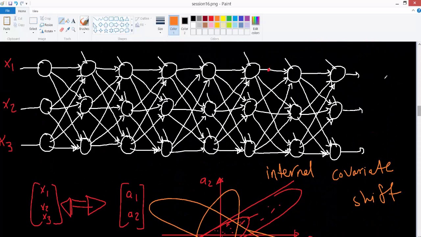This screenshot has width=421, height=237.
Task: Open the File menu
Action: tap(7, 11)
